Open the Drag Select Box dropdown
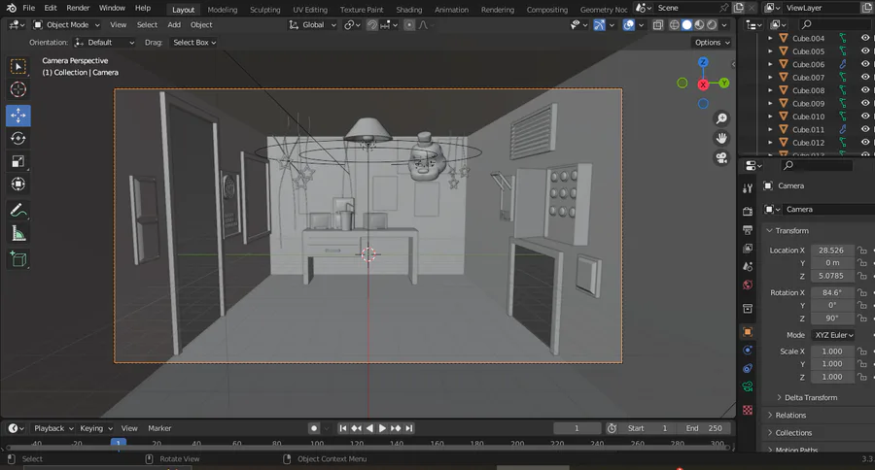This screenshot has width=875, height=470. tap(193, 43)
